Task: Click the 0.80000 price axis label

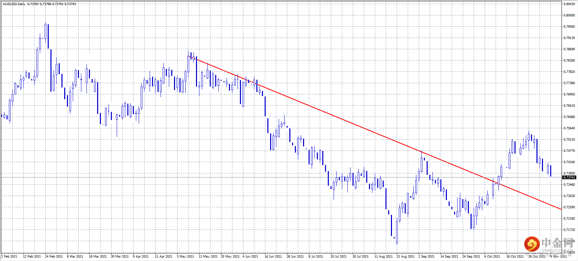Action: (x=569, y=15)
